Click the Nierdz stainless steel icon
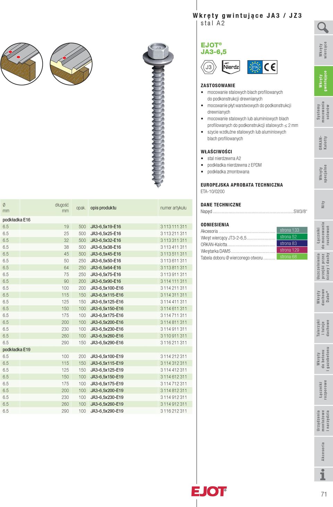This screenshot has width=333, height=507. tap(231, 67)
